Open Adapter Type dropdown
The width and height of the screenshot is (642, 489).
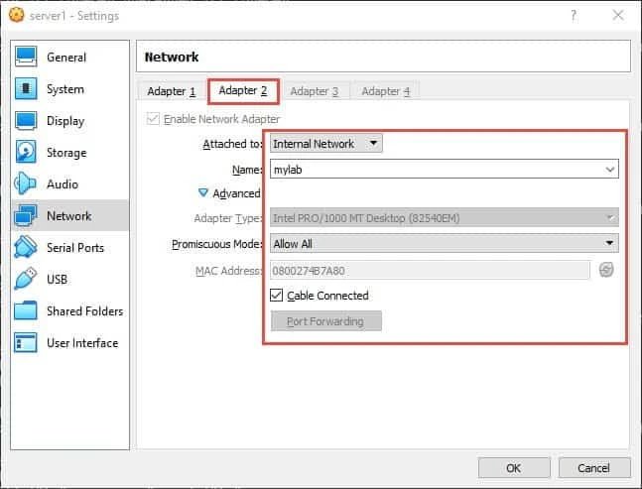[x=445, y=218]
